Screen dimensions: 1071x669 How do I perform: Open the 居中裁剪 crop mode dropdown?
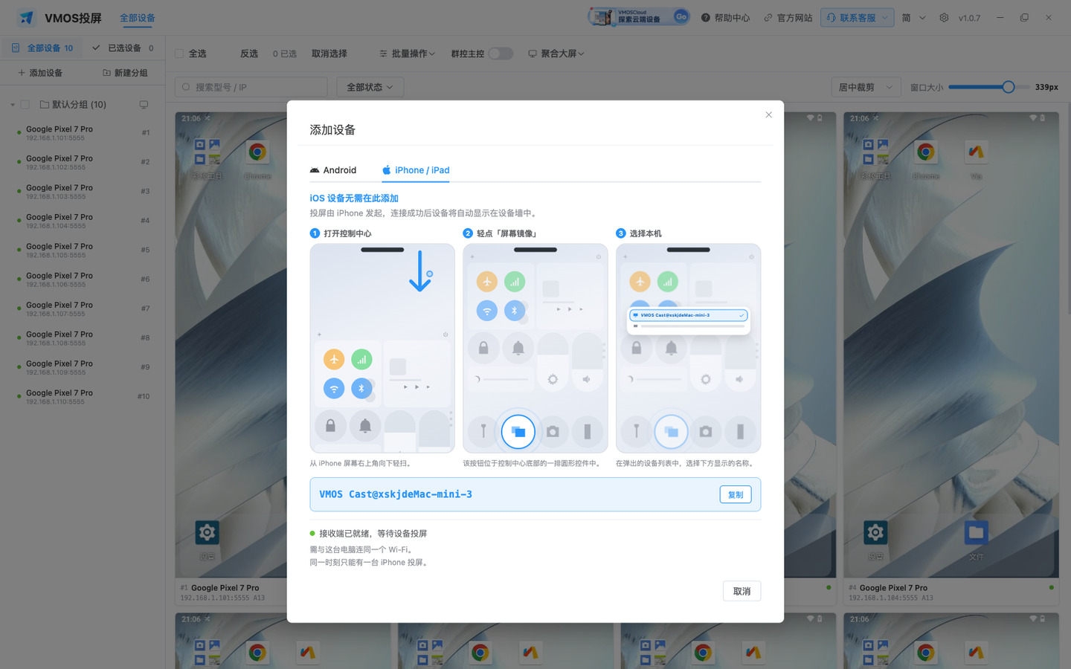(x=866, y=87)
